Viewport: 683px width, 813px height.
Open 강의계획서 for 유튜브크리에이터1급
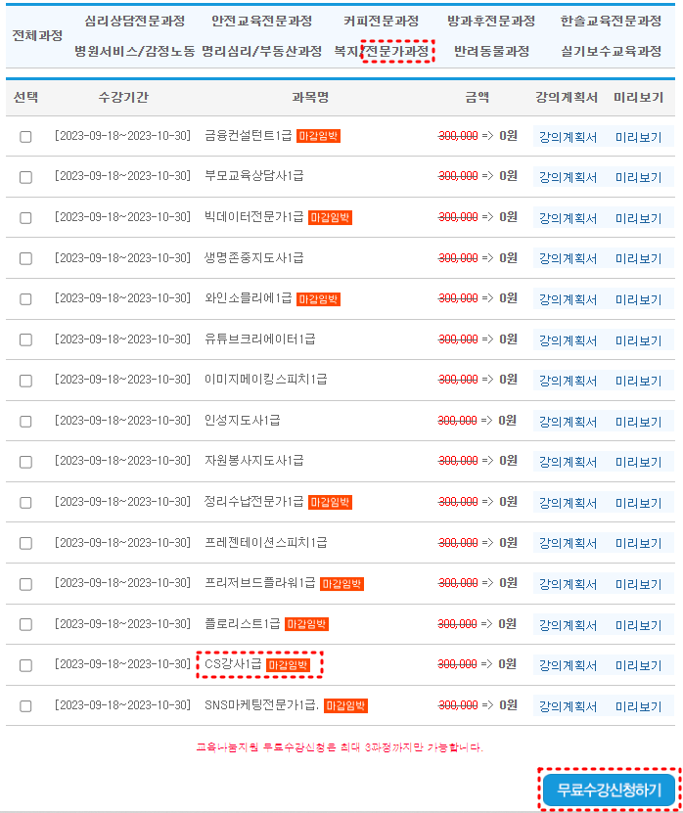568,340
